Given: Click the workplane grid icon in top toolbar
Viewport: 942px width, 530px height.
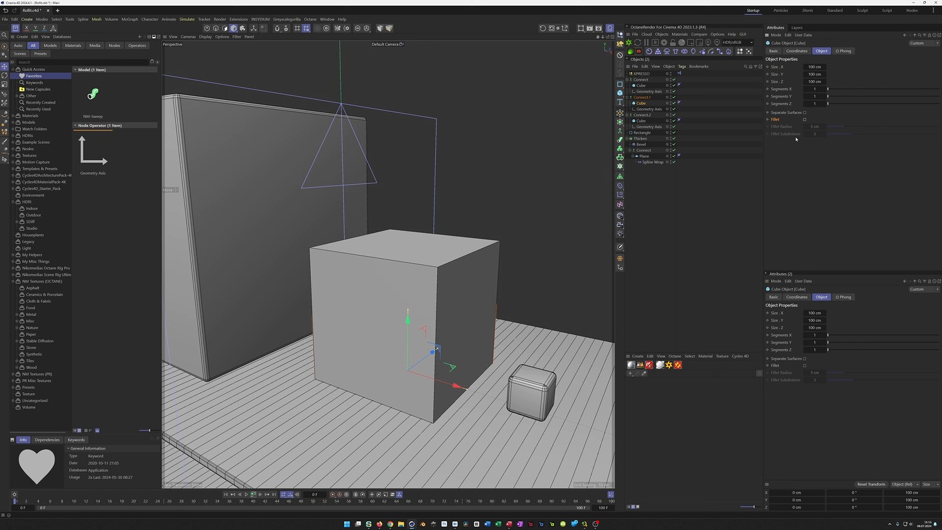Looking at the screenshot, I should [297, 28].
